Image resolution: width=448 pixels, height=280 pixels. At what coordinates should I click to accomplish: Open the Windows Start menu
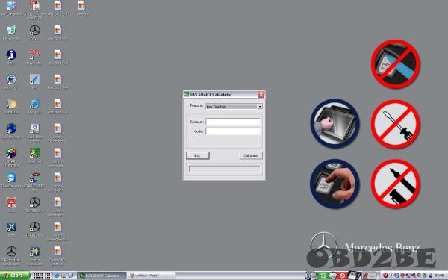[x=14, y=276]
